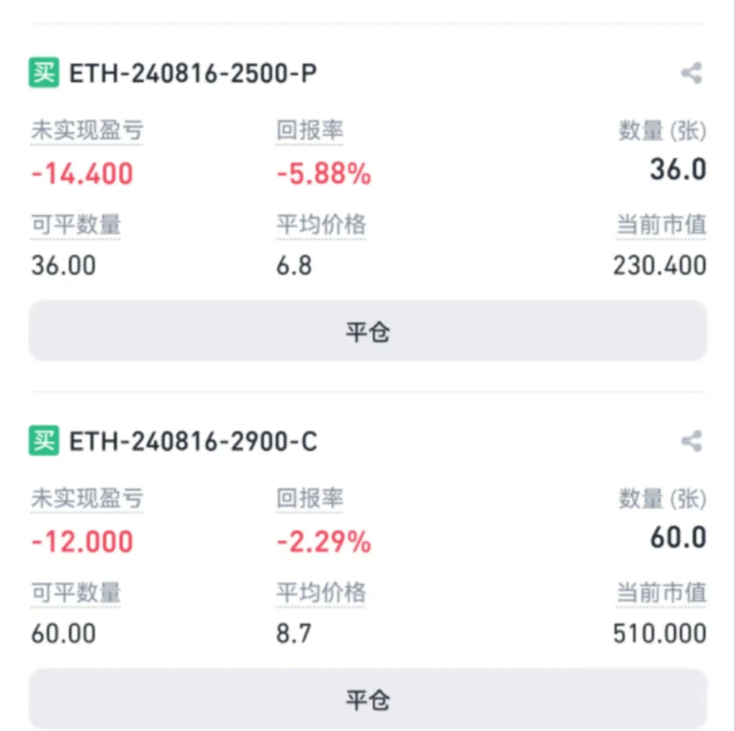
Task: Select the -12.000 unrealized loss value
Action: pyautogui.click(x=82, y=541)
